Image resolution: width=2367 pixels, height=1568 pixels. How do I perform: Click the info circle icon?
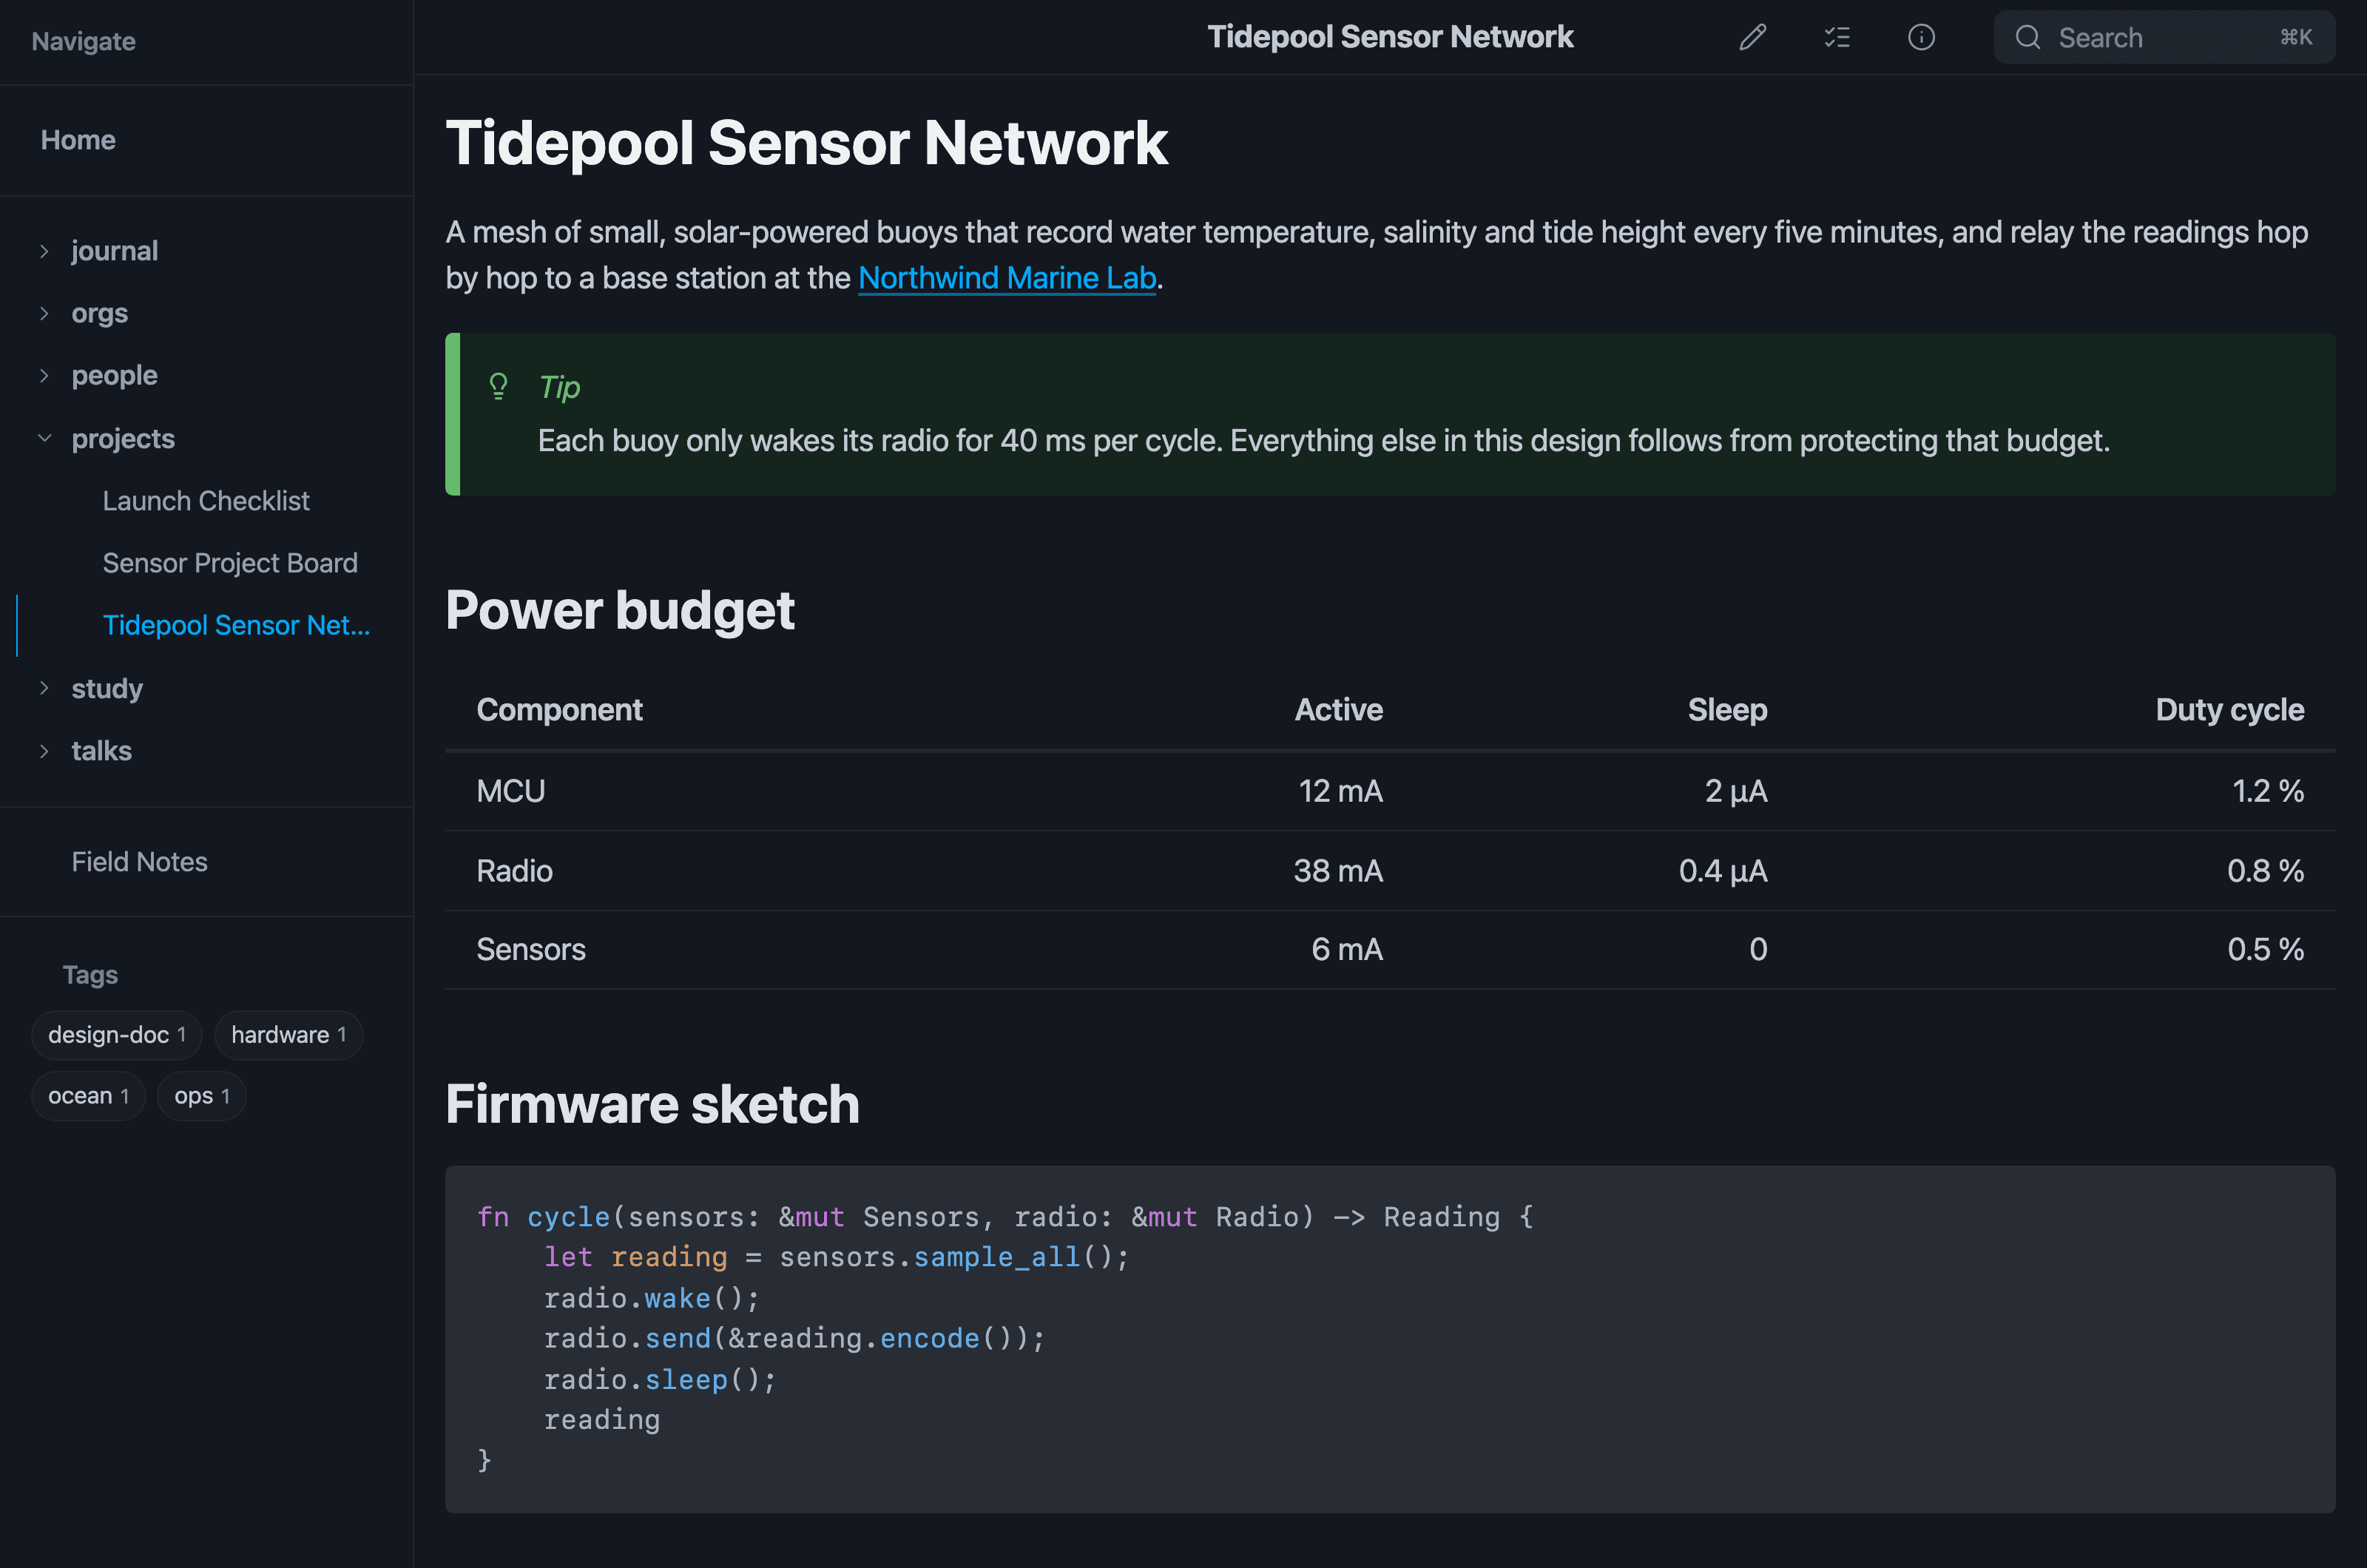pos(1921,37)
